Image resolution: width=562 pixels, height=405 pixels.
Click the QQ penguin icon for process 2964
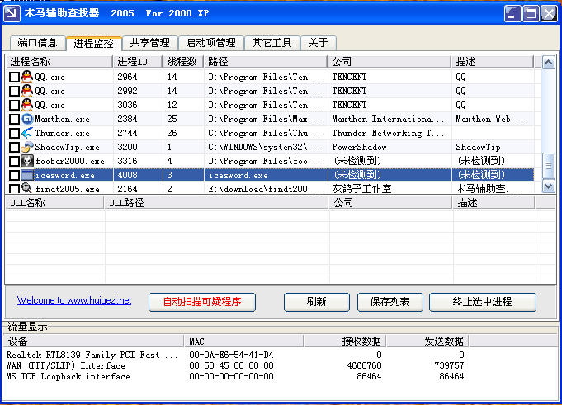(27, 77)
